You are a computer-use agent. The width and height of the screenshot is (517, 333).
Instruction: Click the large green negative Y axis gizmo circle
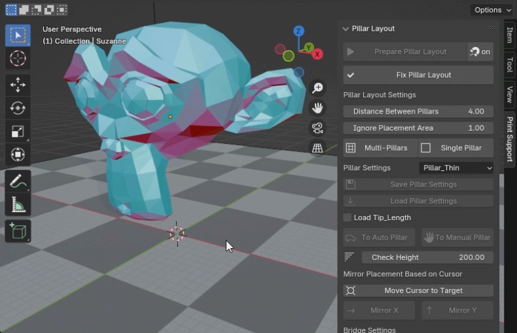pos(289,56)
